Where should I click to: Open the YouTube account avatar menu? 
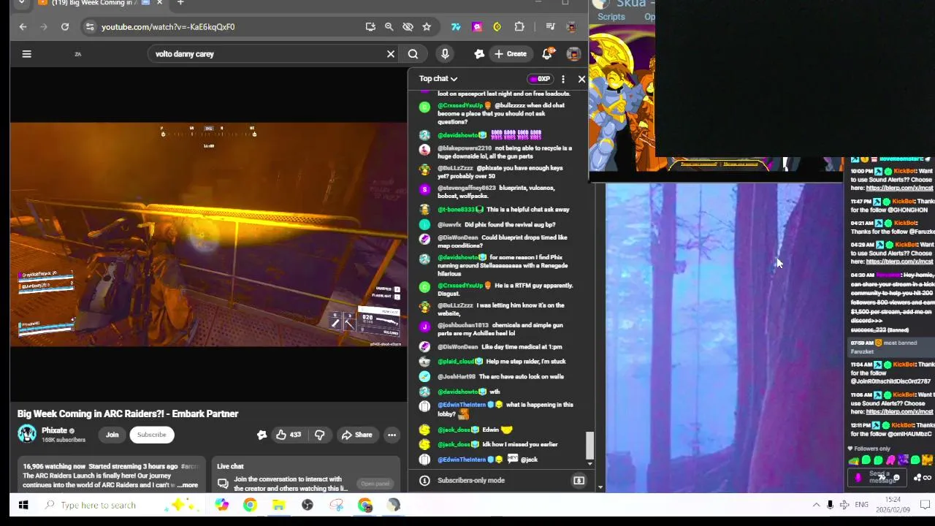click(573, 53)
